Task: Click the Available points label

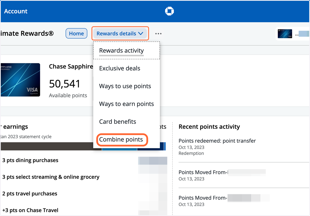Action: point(68,96)
